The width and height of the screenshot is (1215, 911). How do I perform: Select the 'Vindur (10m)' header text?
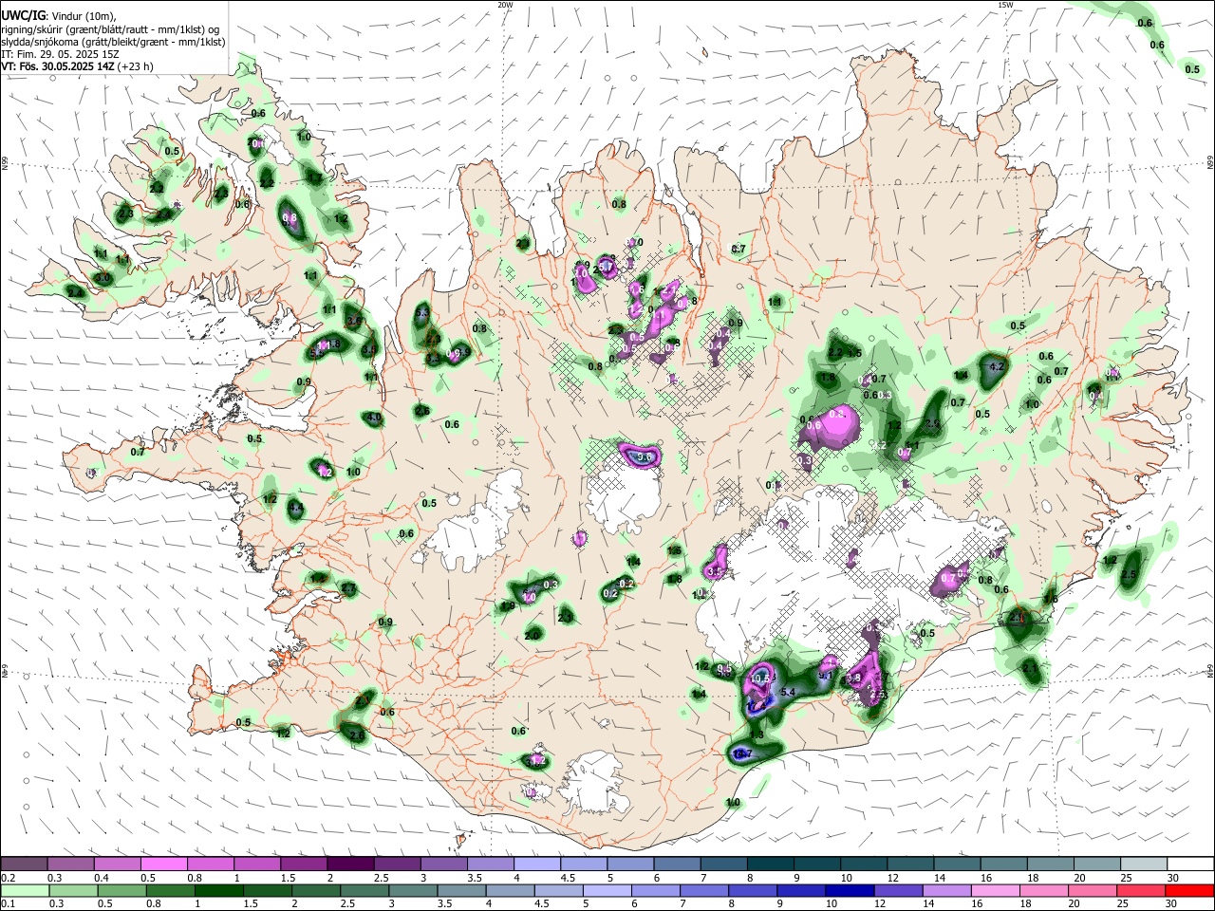click(82, 15)
